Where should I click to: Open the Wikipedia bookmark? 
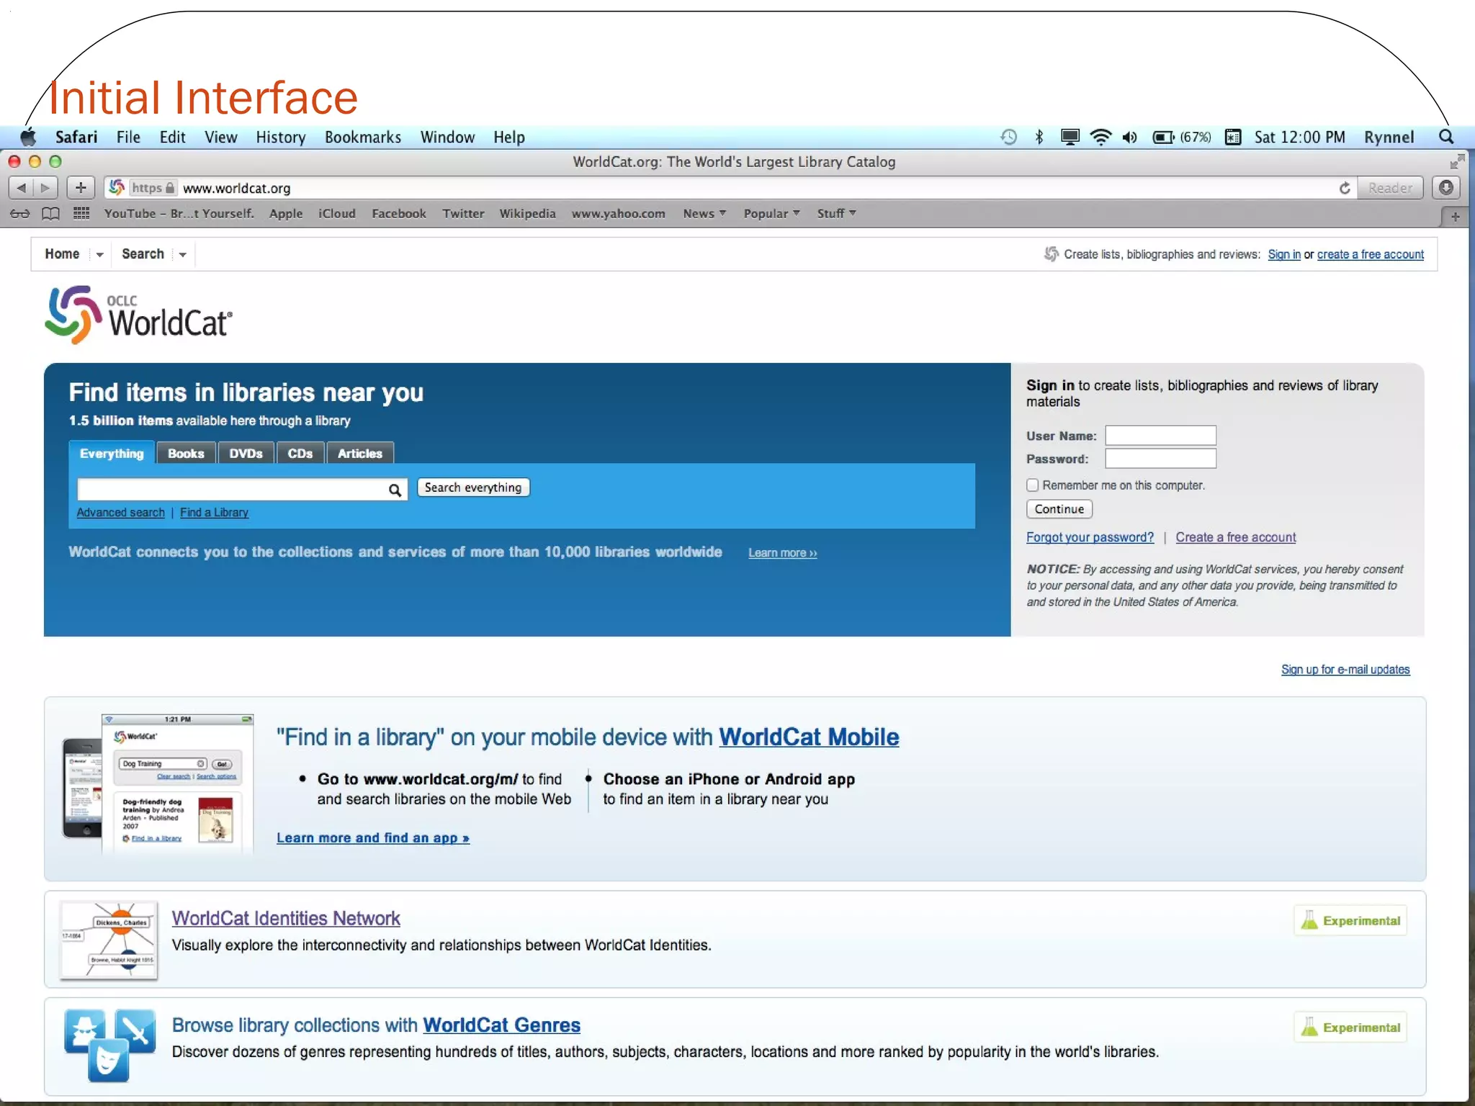pyautogui.click(x=527, y=214)
